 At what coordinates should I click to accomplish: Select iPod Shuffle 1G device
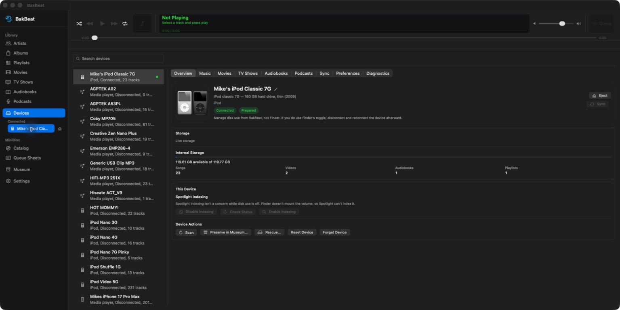coord(118,270)
